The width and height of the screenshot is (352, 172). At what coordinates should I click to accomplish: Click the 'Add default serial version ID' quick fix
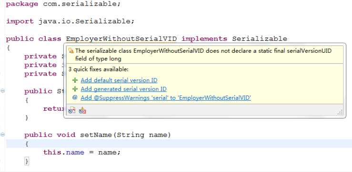pyautogui.click(x=119, y=80)
